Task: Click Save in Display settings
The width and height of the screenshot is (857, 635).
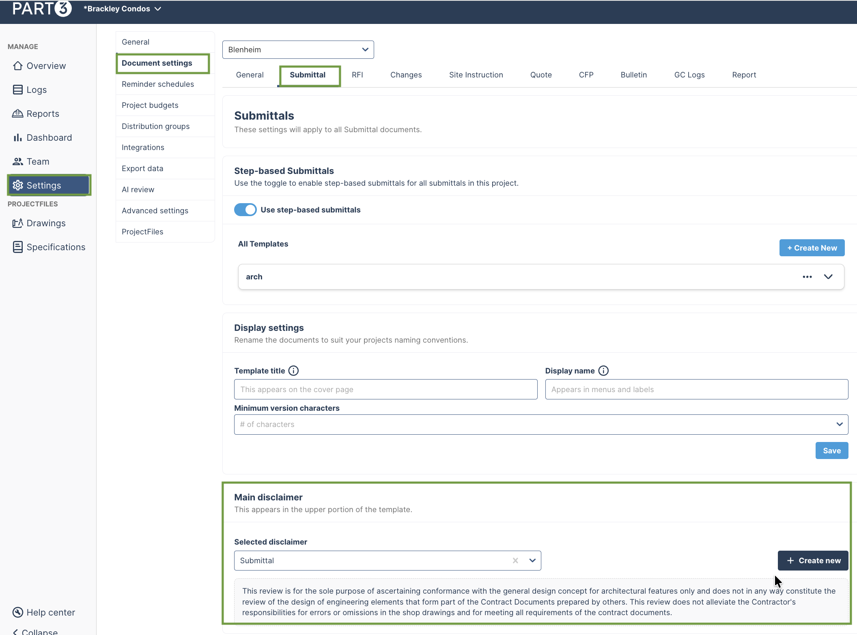Action: coord(832,451)
